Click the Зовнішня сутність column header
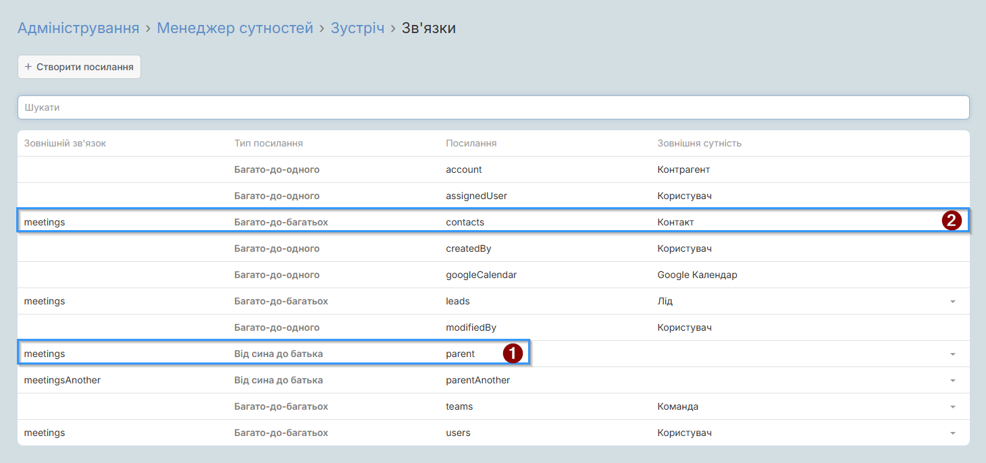The image size is (986, 463). pos(700,143)
